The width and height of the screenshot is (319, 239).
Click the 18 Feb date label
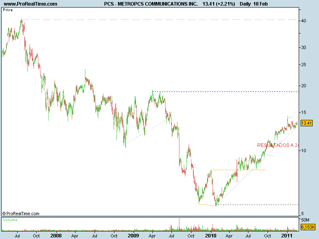pos(260,4)
